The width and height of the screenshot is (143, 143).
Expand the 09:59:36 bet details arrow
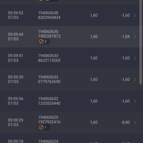click(135, 101)
